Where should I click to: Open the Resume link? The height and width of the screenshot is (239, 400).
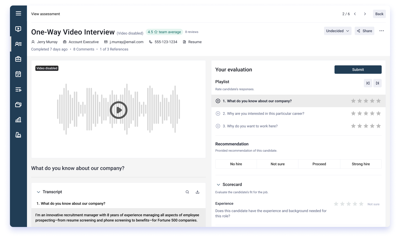point(195,42)
